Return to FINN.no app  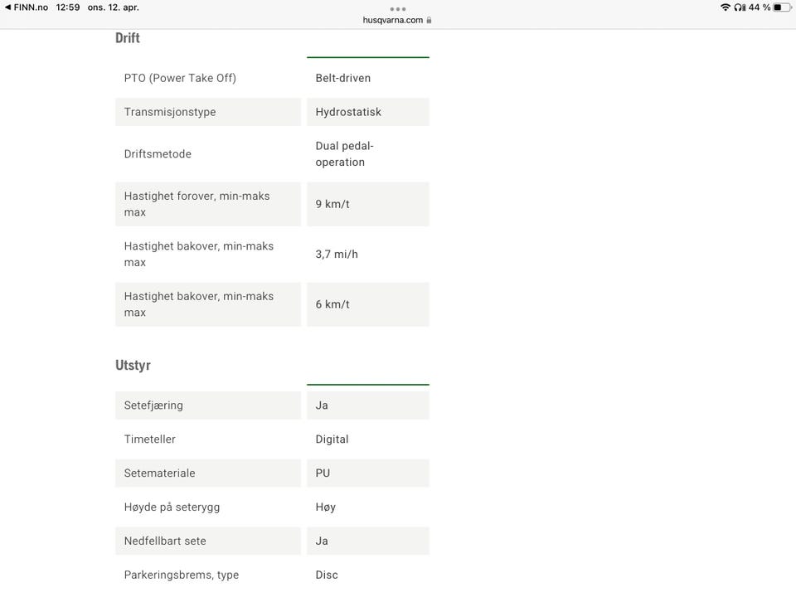point(26,7)
